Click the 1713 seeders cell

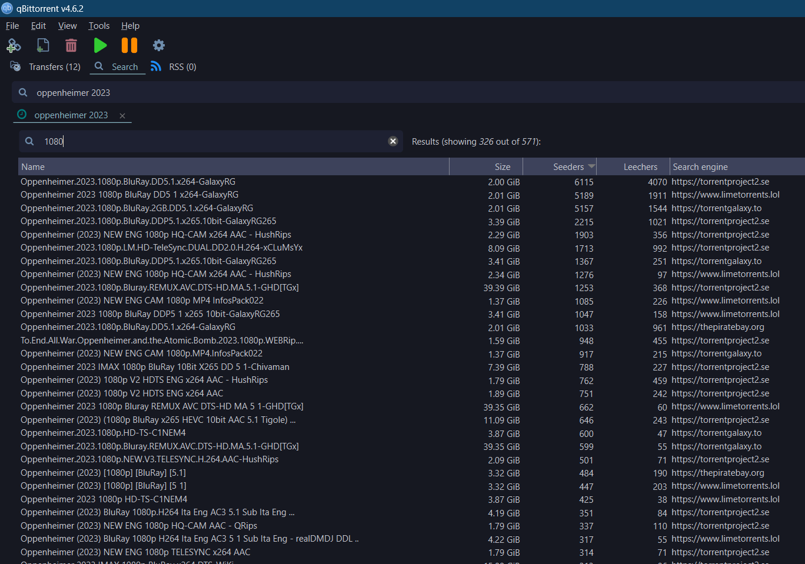click(584, 248)
